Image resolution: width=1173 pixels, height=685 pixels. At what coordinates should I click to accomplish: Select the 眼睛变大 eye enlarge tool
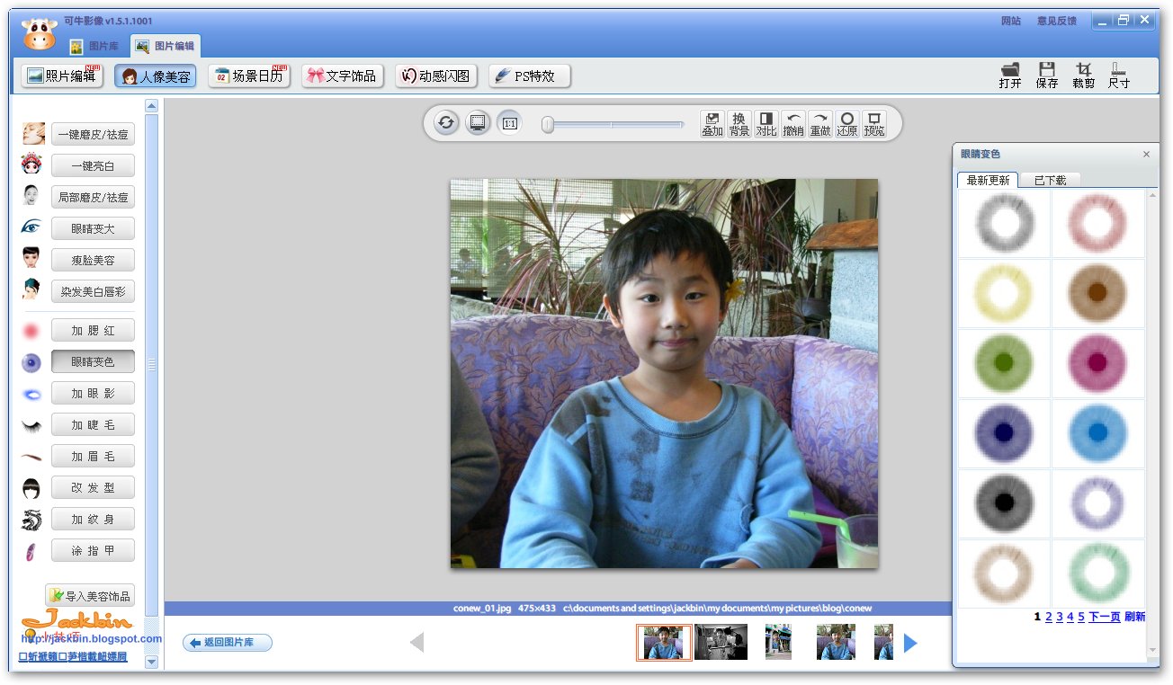pos(93,228)
